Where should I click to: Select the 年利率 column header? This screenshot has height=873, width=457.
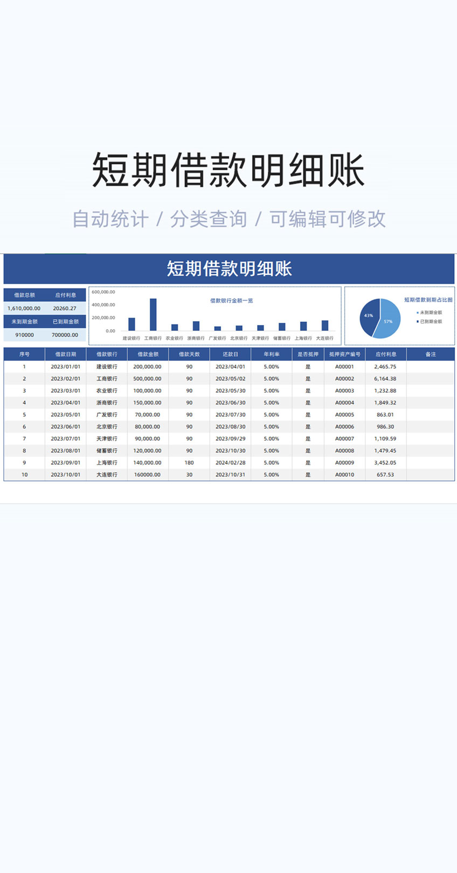pyautogui.click(x=272, y=354)
